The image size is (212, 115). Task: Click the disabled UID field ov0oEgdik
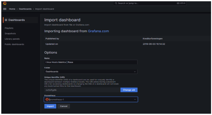coord(82,90)
